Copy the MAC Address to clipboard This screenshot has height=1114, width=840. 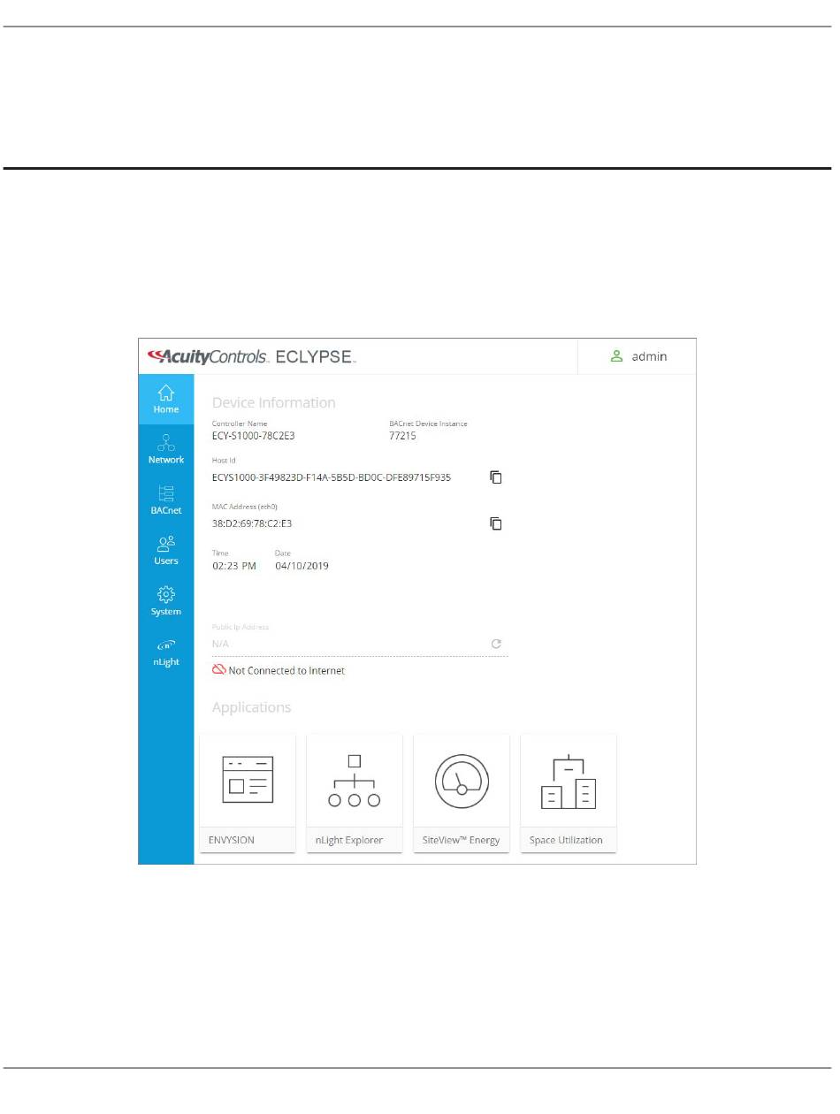496,523
